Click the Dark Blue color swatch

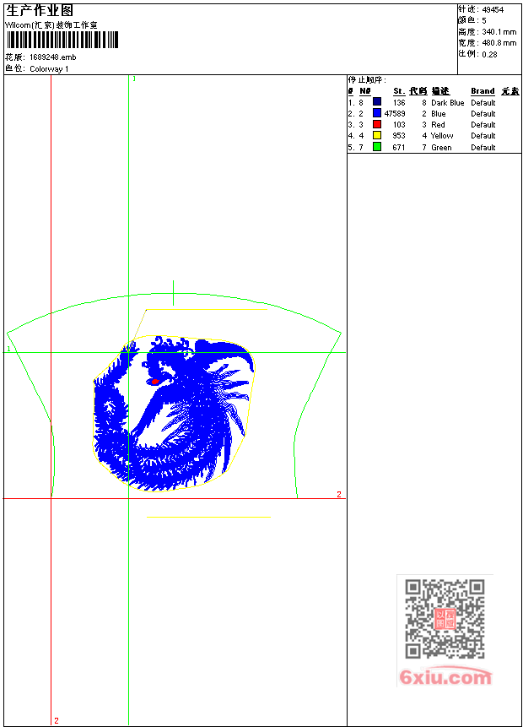pos(377,101)
